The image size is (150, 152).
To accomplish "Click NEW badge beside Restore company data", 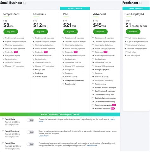I will (114, 105).
